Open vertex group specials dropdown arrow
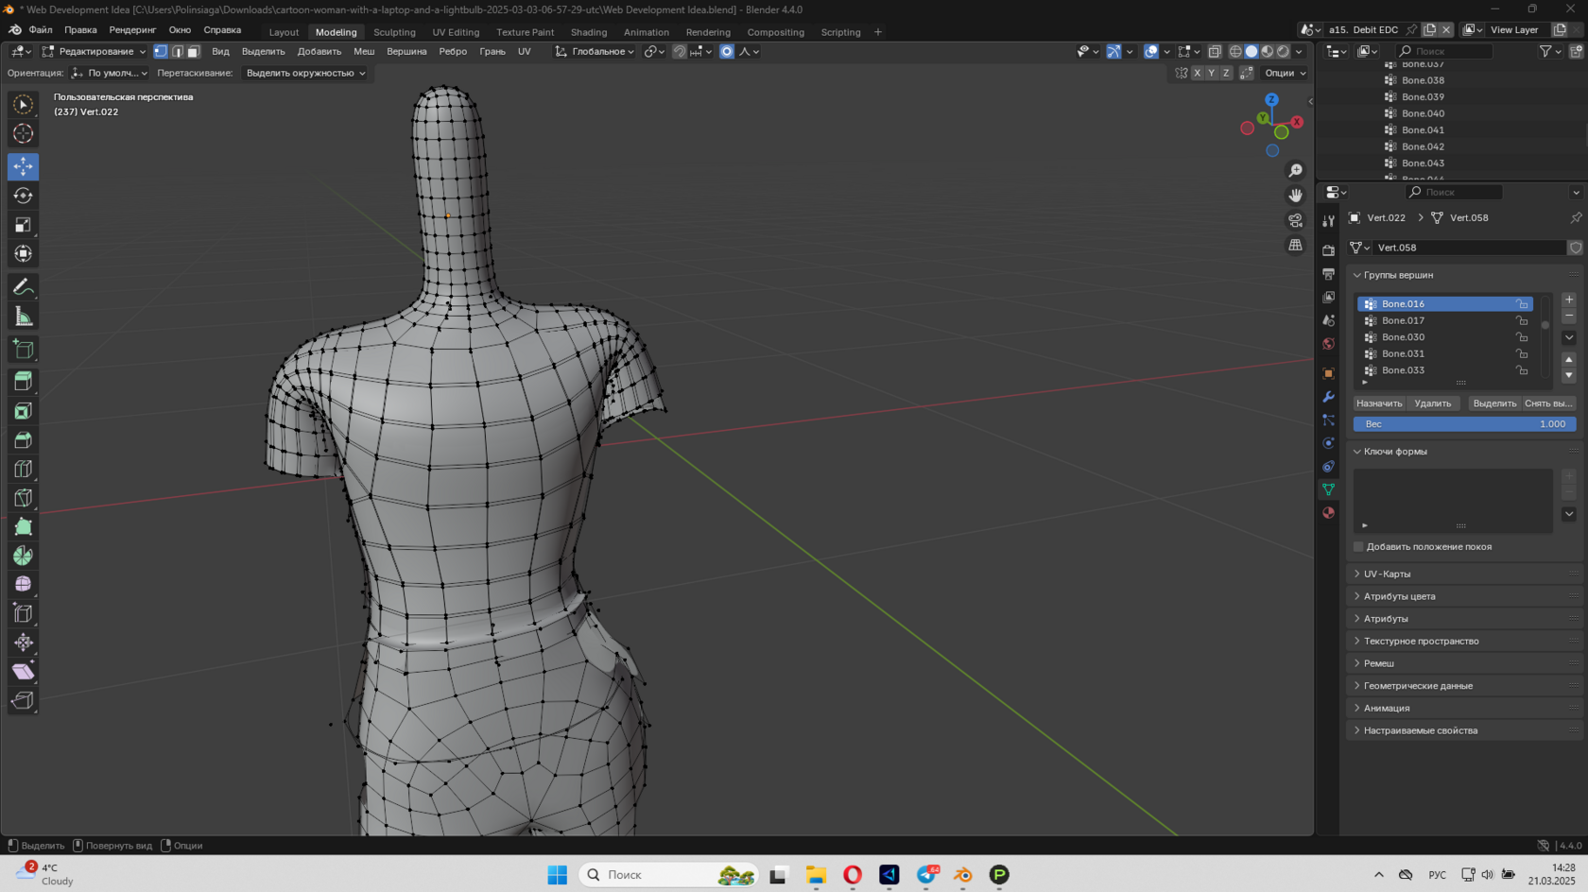 click(x=1569, y=337)
